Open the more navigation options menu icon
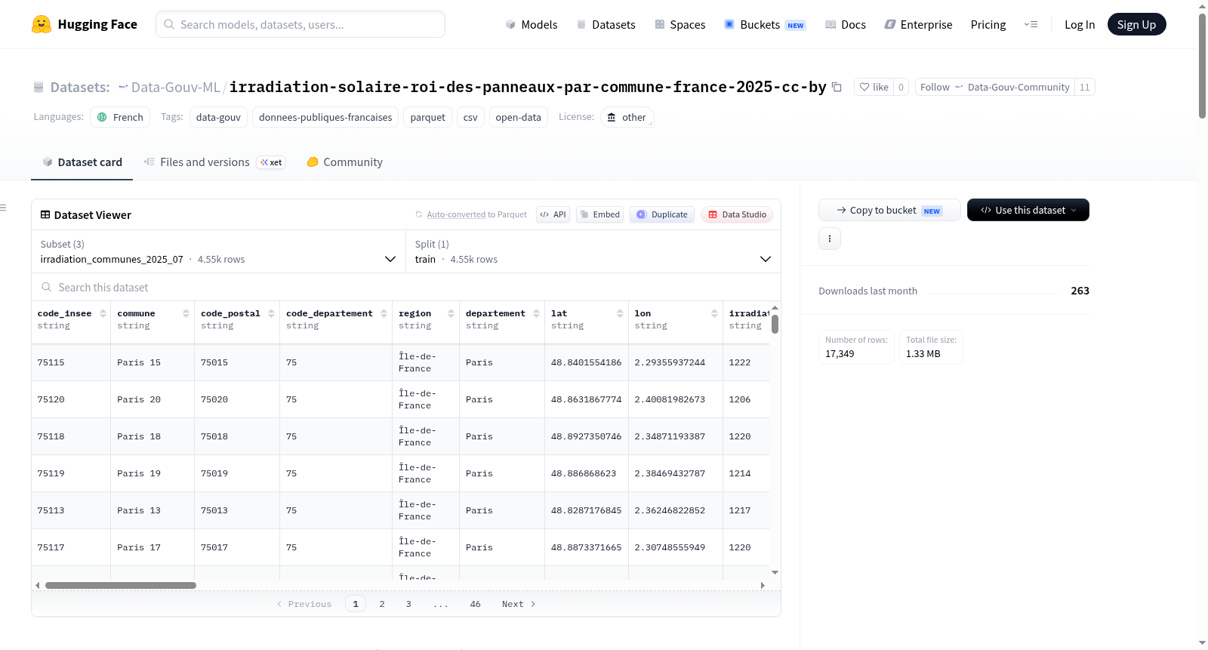The width and height of the screenshot is (1208, 650). (1031, 24)
